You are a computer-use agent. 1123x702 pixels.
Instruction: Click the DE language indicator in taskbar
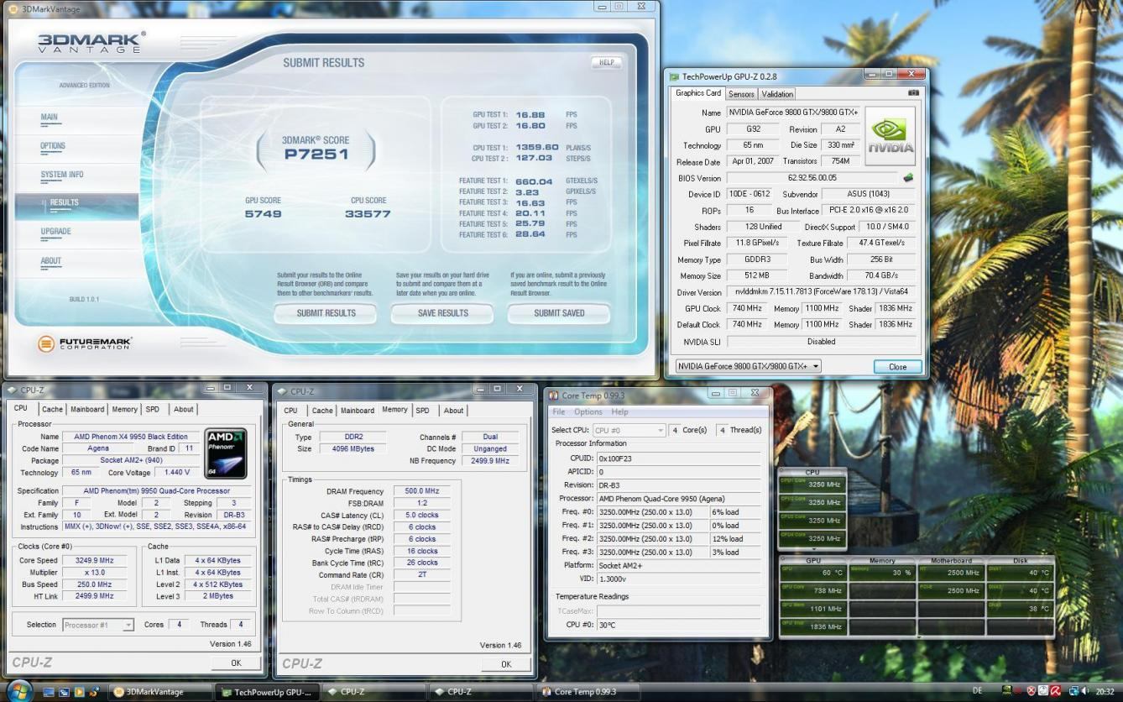point(977,691)
